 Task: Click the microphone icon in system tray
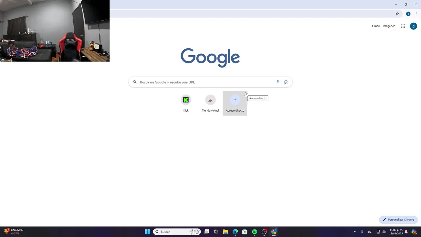coord(362,232)
